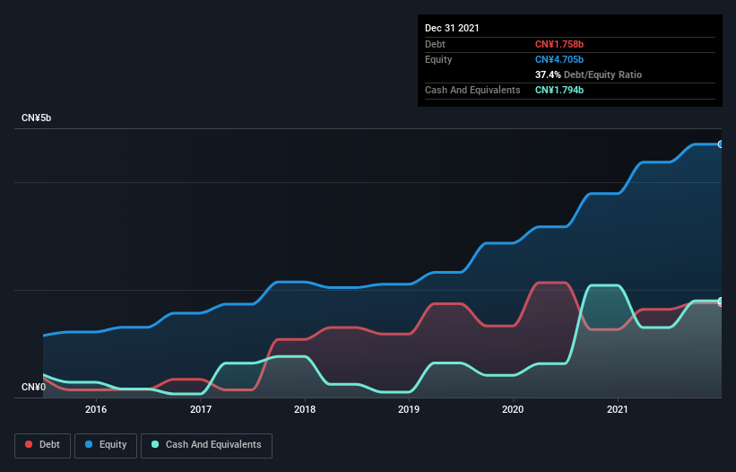Click the Cash value CN¥1.794b

tap(559, 90)
